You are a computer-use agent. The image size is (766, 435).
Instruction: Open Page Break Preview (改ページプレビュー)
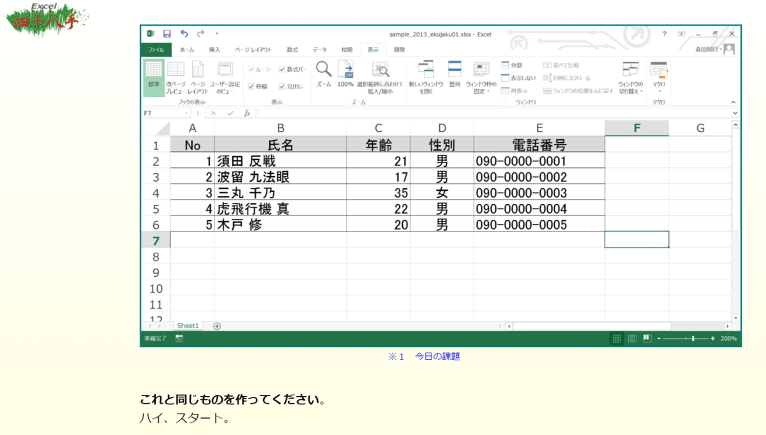pyautogui.click(x=176, y=77)
